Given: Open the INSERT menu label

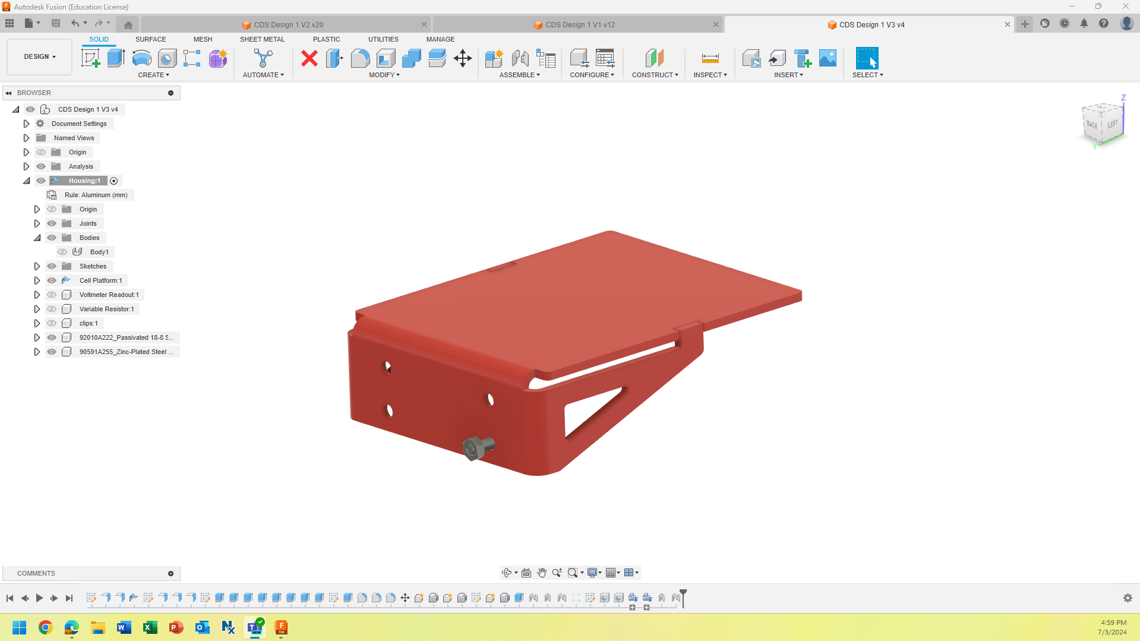Looking at the screenshot, I should pos(788,75).
